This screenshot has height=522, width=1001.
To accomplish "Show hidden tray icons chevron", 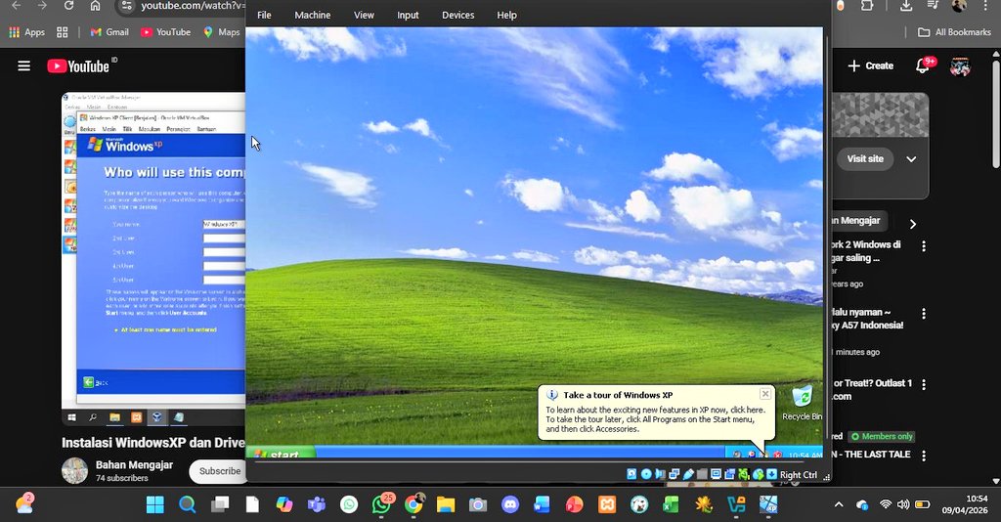I will click(839, 504).
